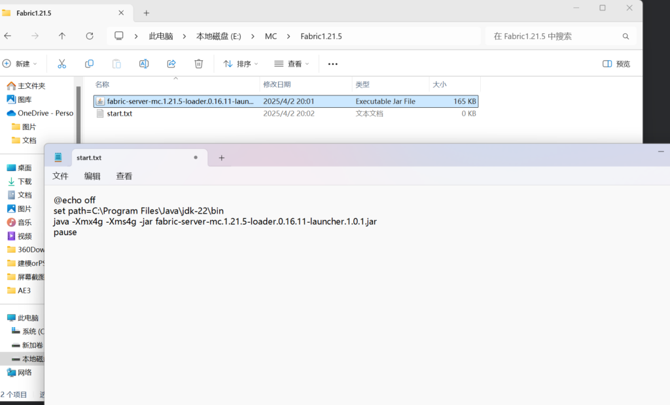
Task: Expand chevron after MC in path
Action: [289, 37]
